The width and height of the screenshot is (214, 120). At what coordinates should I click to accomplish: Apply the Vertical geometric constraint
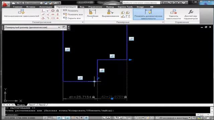click(58, 14)
